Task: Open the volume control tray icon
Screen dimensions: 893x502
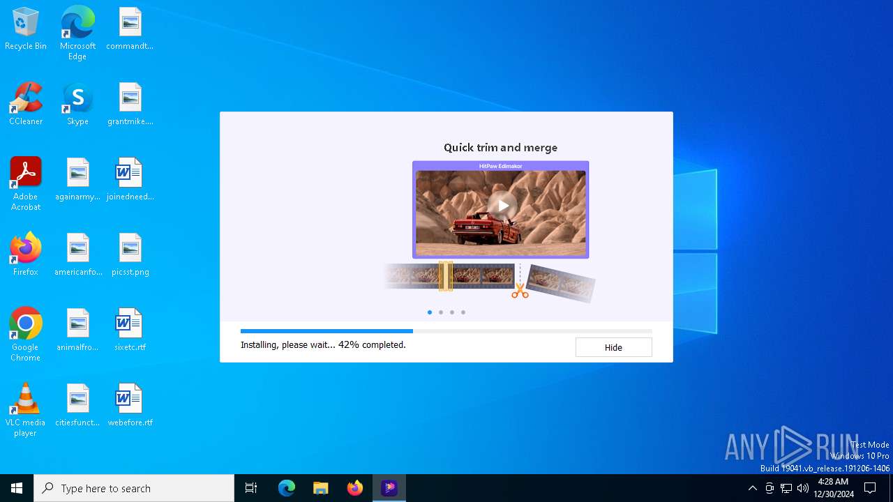Action: 803,488
